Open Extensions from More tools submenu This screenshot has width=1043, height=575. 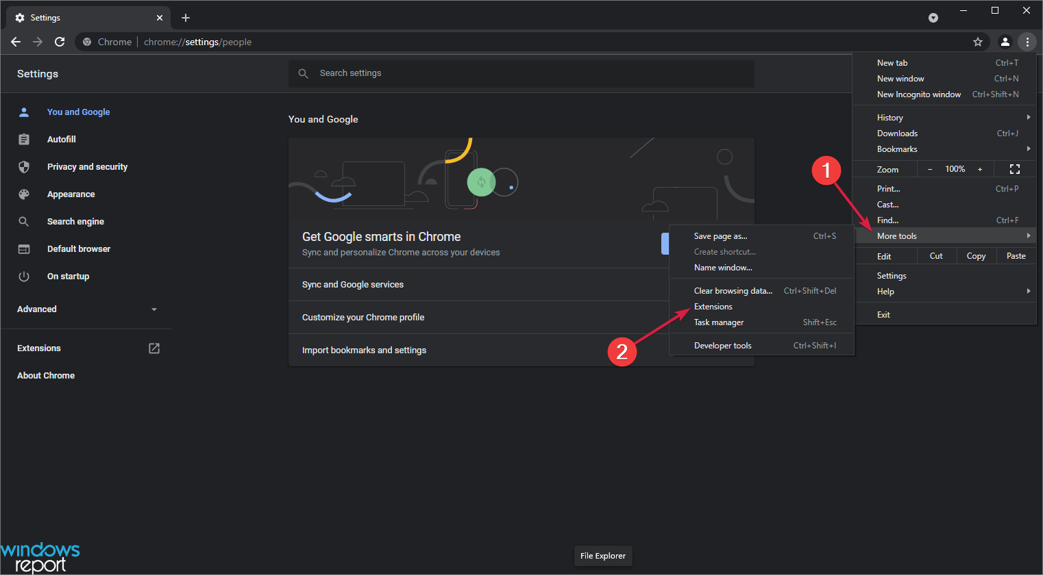coord(762,307)
